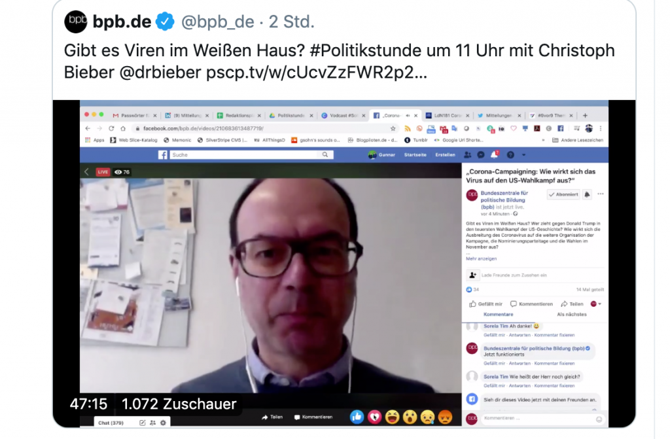Open chat settings gear next to Chat (379)
670x439 pixels.
pyautogui.click(x=163, y=423)
